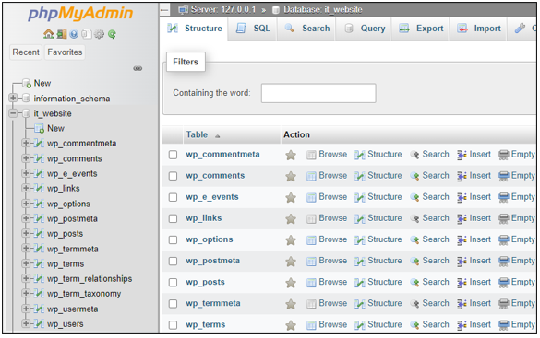Browse the wp_e_events table

pyautogui.click(x=327, y=197)
